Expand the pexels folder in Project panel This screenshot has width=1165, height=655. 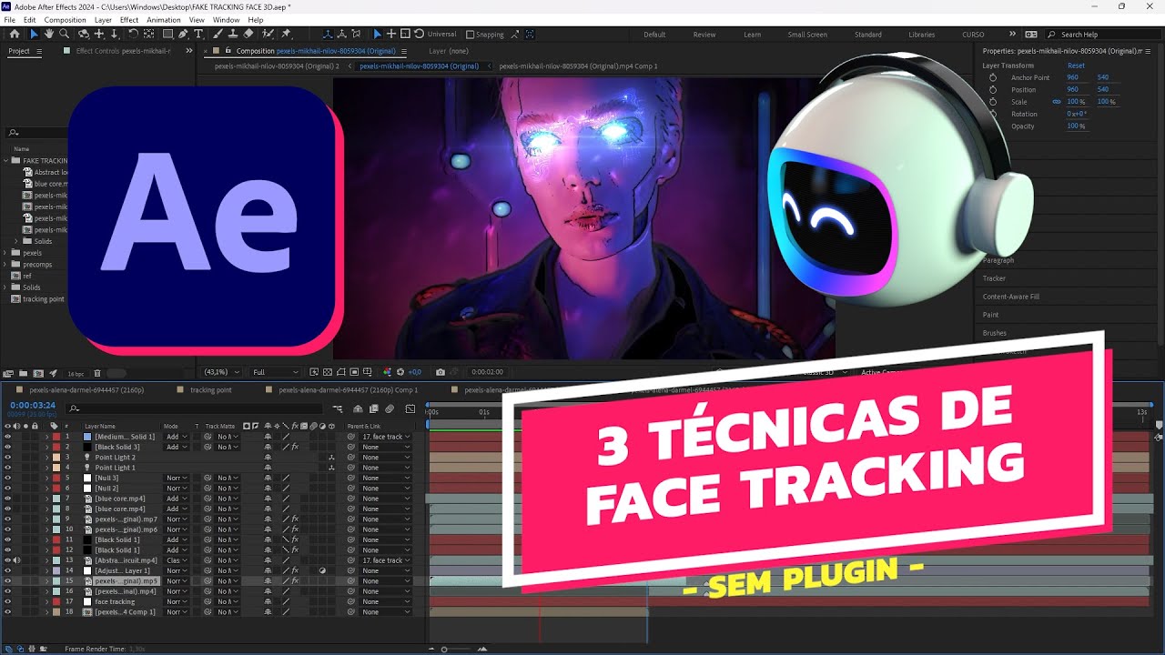click(x=5, y=253)
